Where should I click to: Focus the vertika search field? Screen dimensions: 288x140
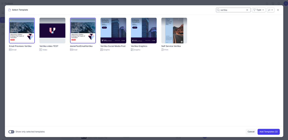(233, 10)
